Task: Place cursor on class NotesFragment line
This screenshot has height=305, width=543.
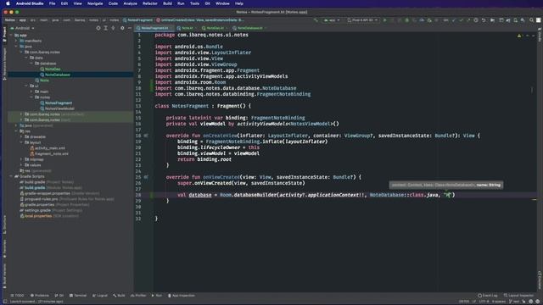Action: coord(203,106)
